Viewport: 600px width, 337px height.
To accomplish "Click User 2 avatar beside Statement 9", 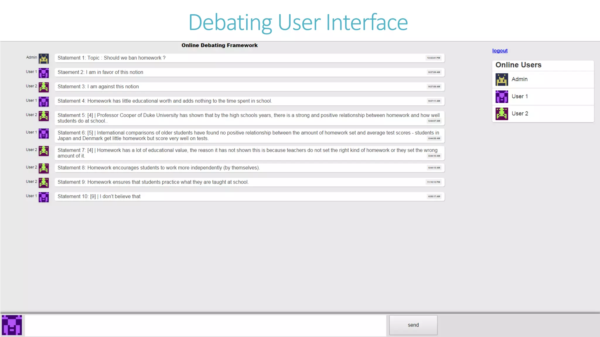I will [44, 183].
